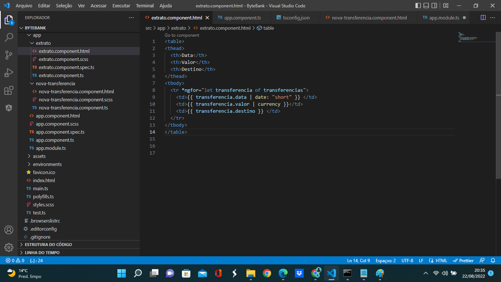Click the {..}: 24 status bar item
The image size is (501, 282).
pyautogui.click(x=36, y=261)
